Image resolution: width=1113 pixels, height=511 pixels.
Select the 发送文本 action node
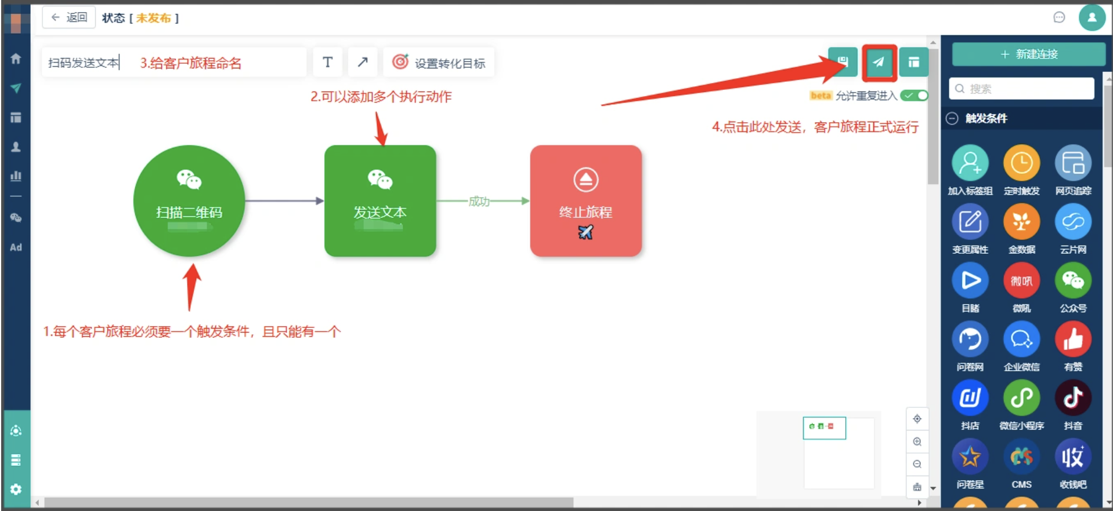coord(380,201)
